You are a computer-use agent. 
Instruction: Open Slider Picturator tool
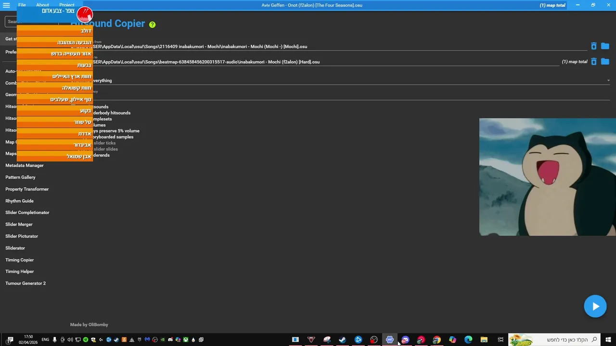[x=22, y=236]
